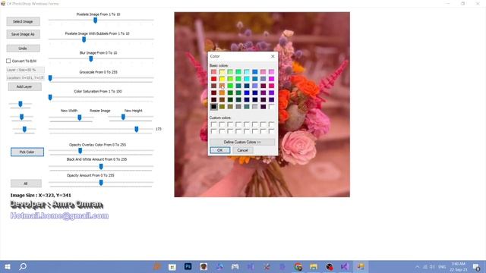Select the orange basic color swatch
Viewport: 486px width, 273px height.
222,93
